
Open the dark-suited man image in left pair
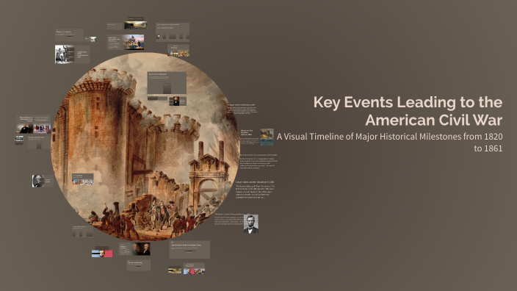[x=25, y=129]
